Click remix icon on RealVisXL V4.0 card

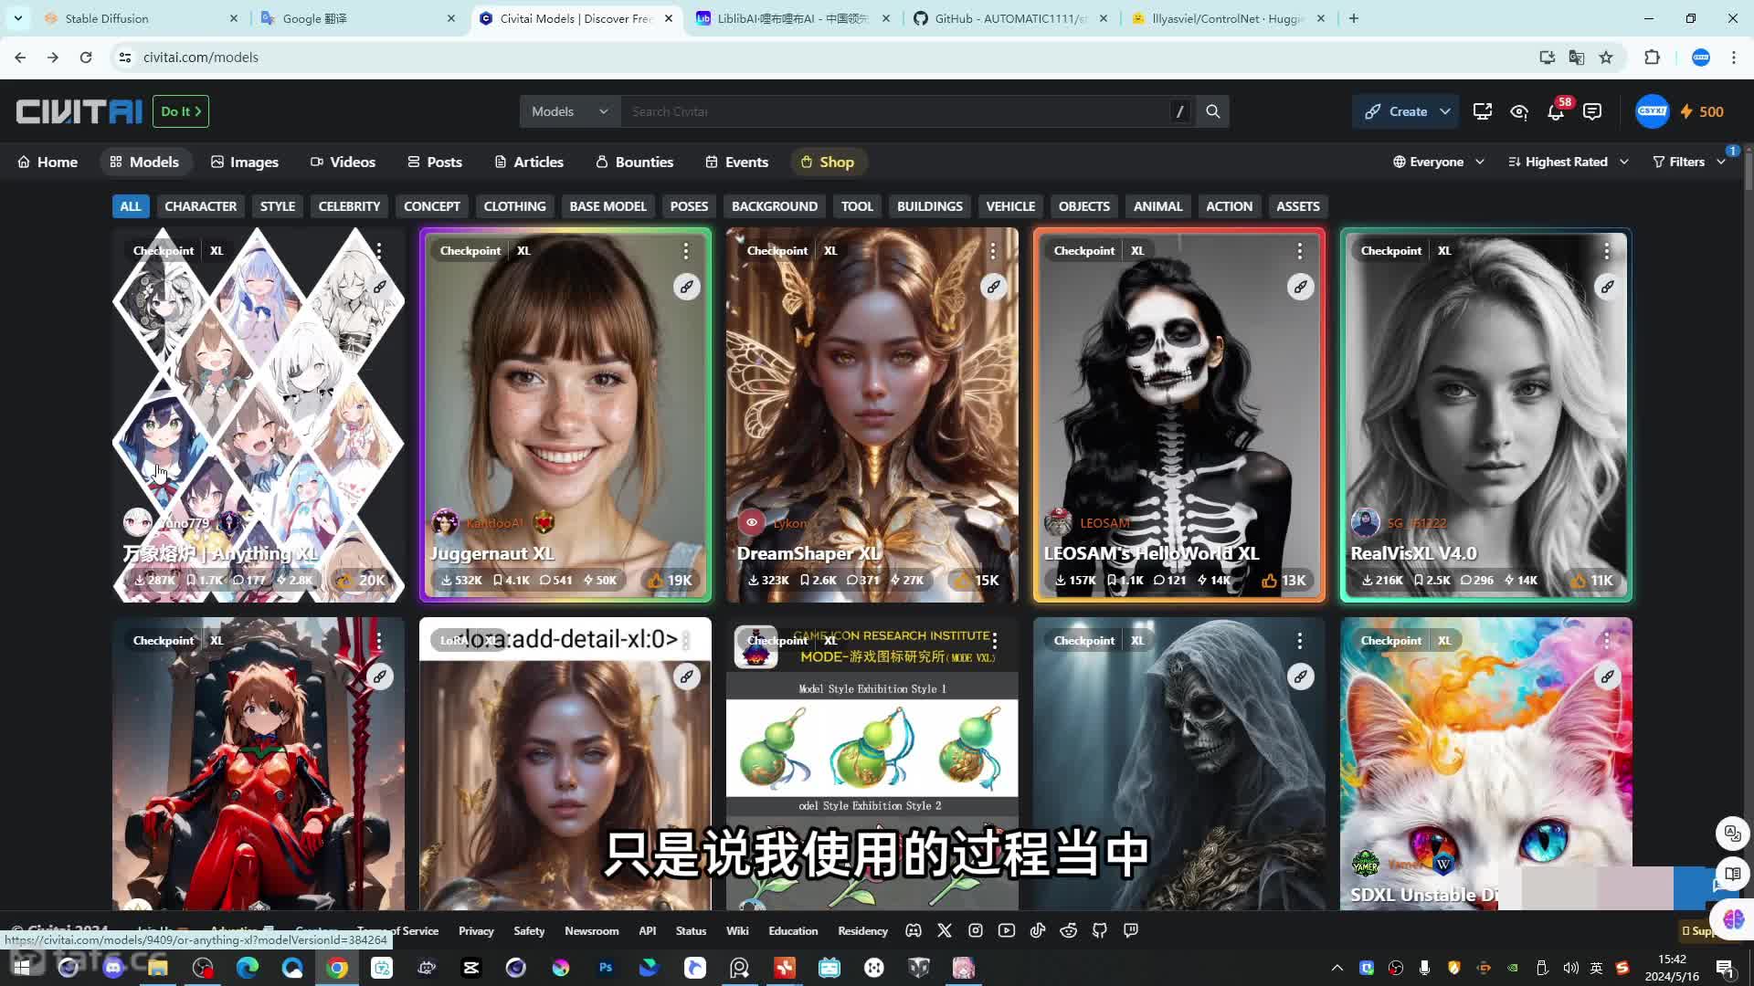(1607, 287)
